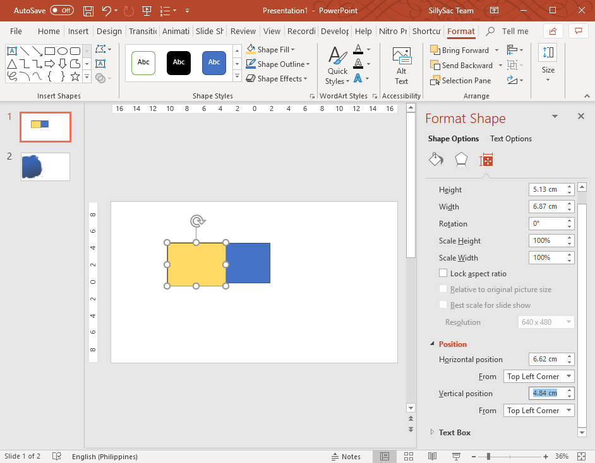The image size is (595, 463).
Task: Apply the black Abc shape style
Action: click(179, 62)
